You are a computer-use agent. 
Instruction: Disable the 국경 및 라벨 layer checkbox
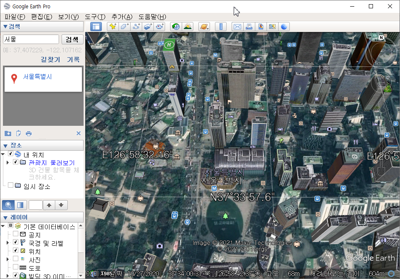(x=15, y=242)
